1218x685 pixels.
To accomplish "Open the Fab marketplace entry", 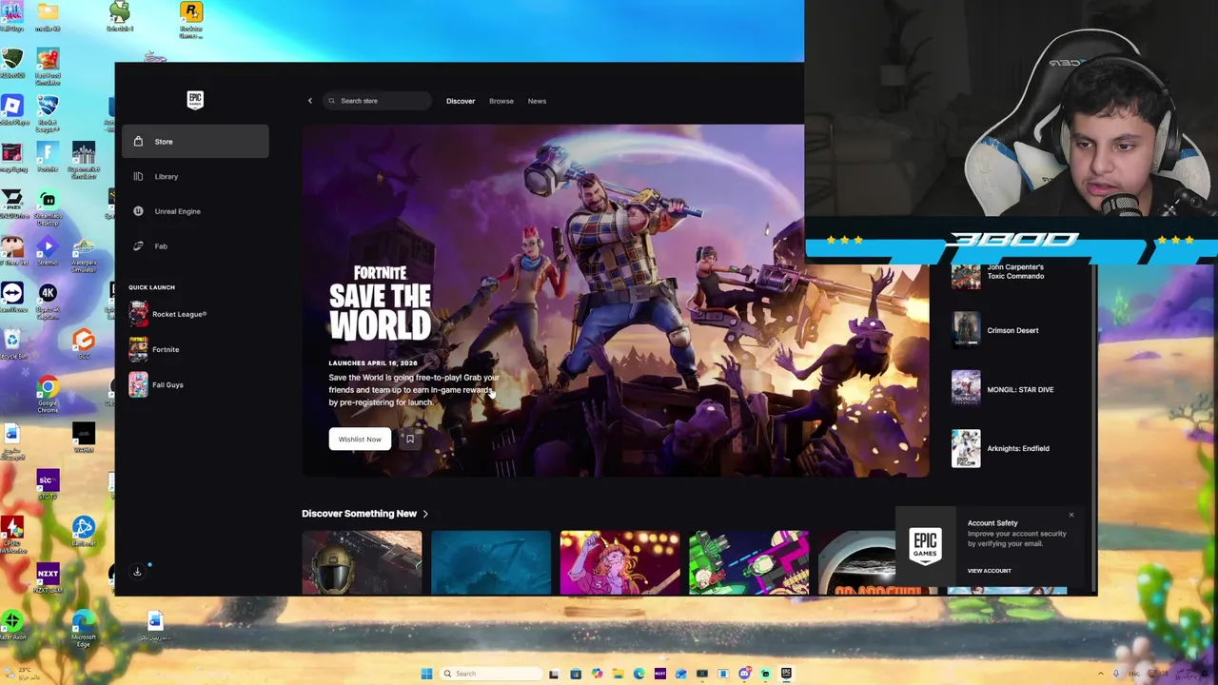I will coord(195,246).
